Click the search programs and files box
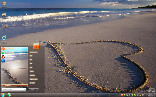This screenshot has height=97, width=156. click(x=14, y=89)
